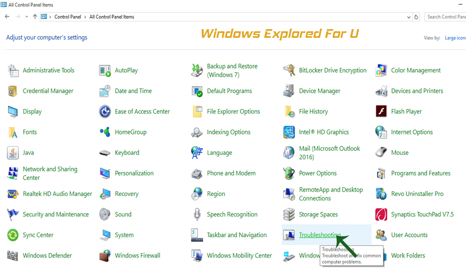The height and width of the screenshot is (272, 466).
Task: Open the Personalization link
Action: click(134, 173)
